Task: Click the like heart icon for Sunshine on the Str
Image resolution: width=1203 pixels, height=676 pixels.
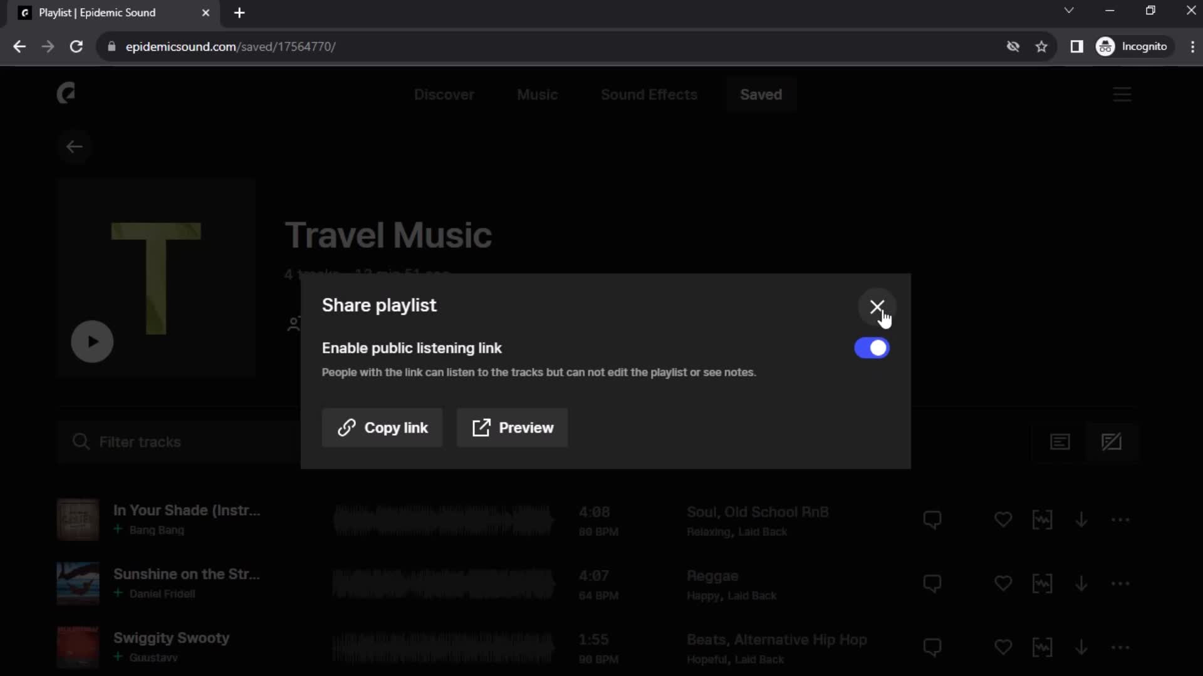Action: click(1003, 583)
